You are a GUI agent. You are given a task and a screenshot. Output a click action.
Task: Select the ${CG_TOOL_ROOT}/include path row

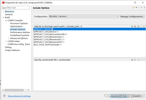89,45
